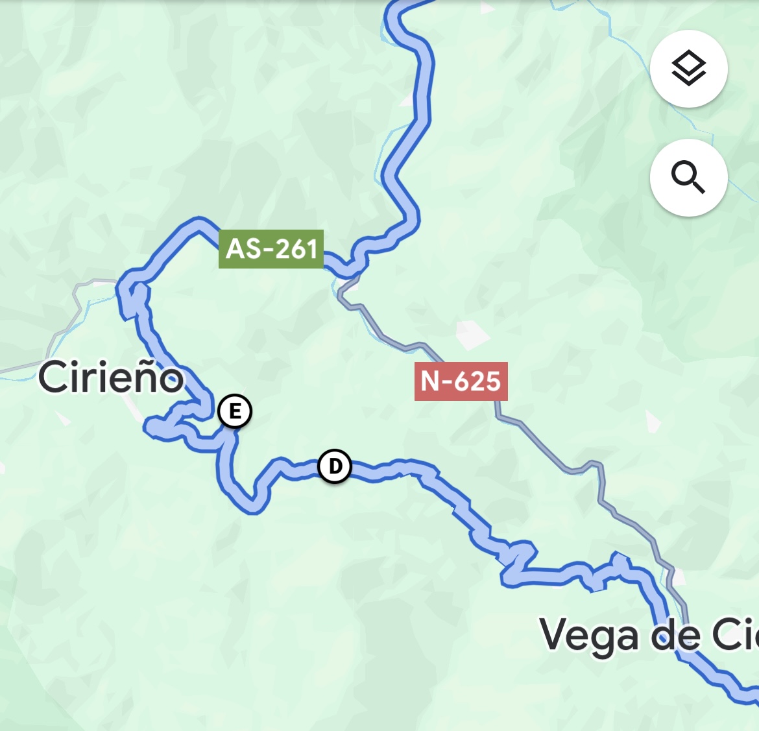
Task: Open the map layers button
Action: [688, 69]
